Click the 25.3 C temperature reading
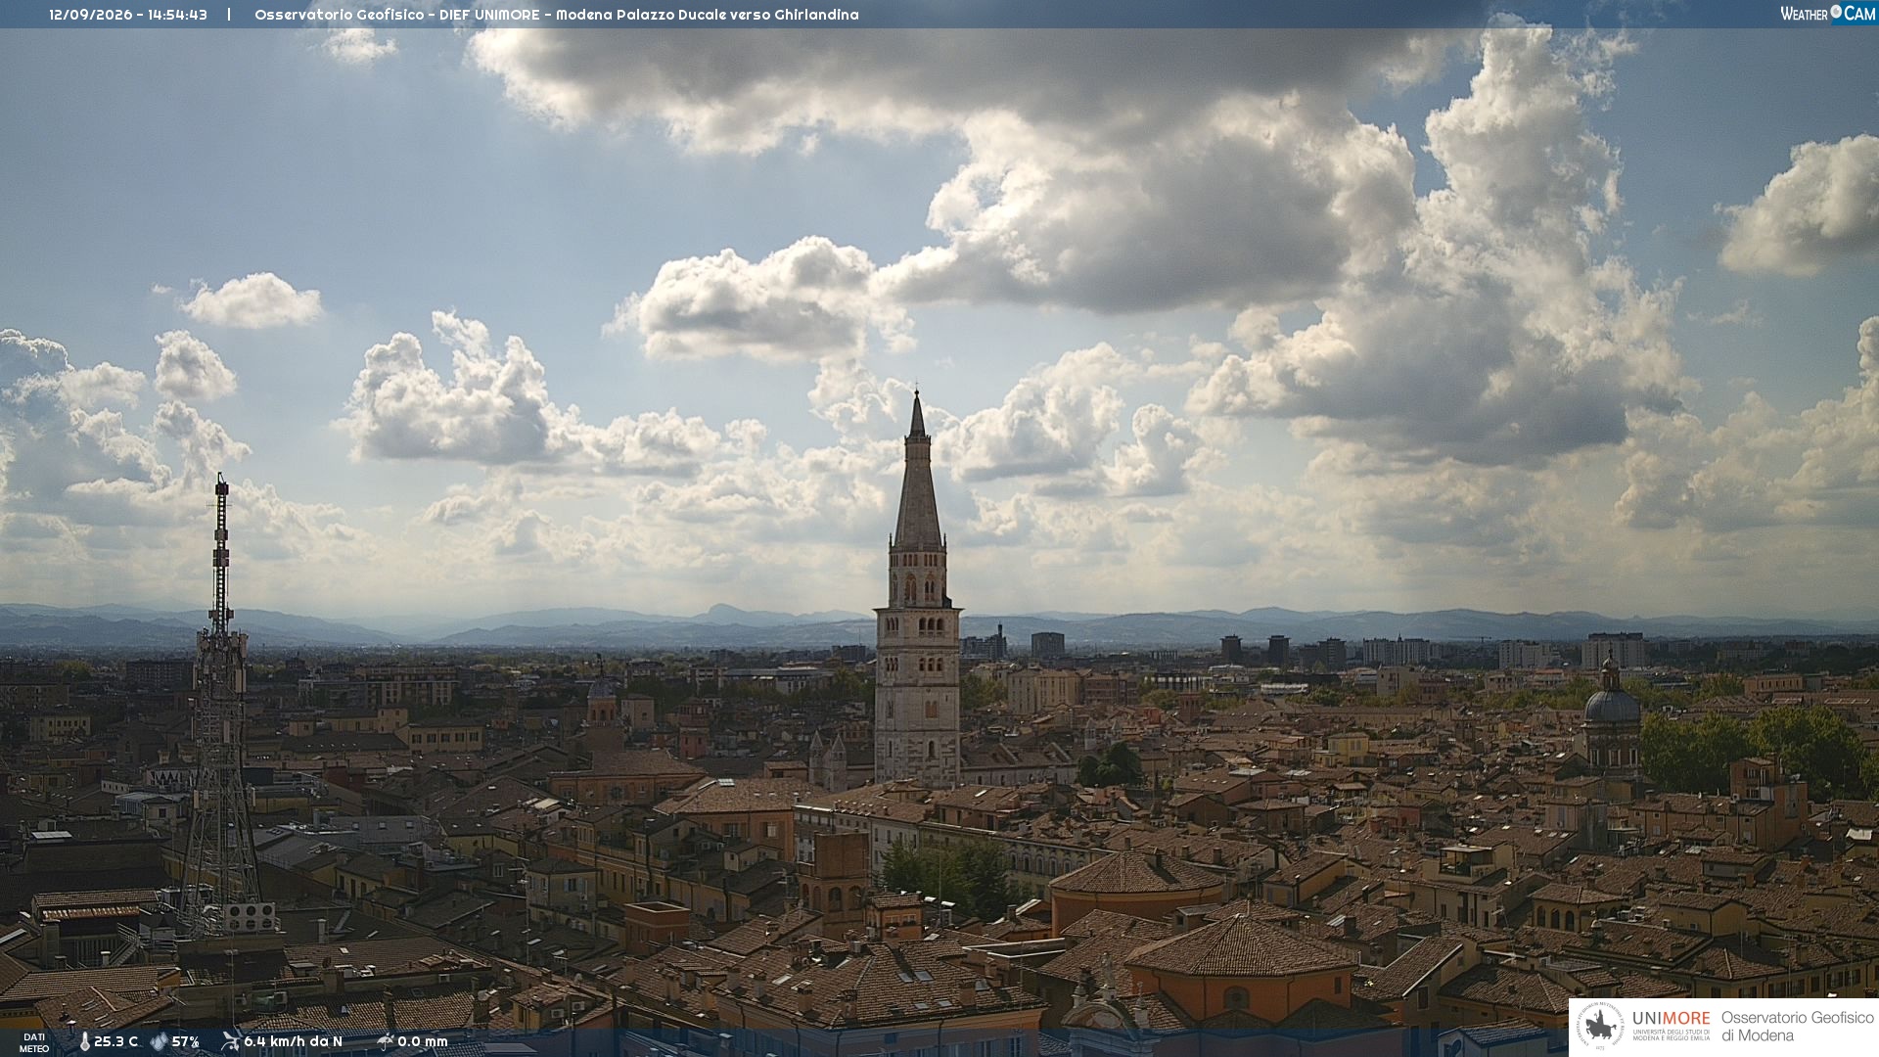The height and width of the screenshot is (1057, 1879). (115, 1042)
